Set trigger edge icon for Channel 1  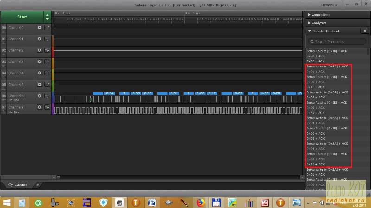click(x=47, y=39)
